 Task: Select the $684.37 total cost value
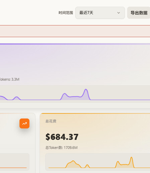coord(62,137)
